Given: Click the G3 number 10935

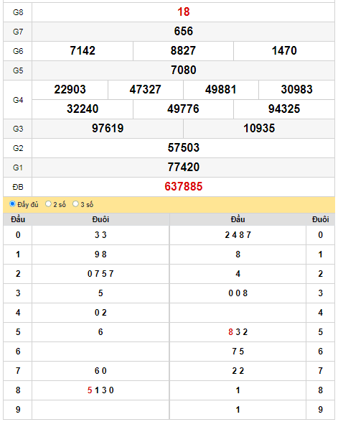Looking at the screenshot, I should (259, 128).
